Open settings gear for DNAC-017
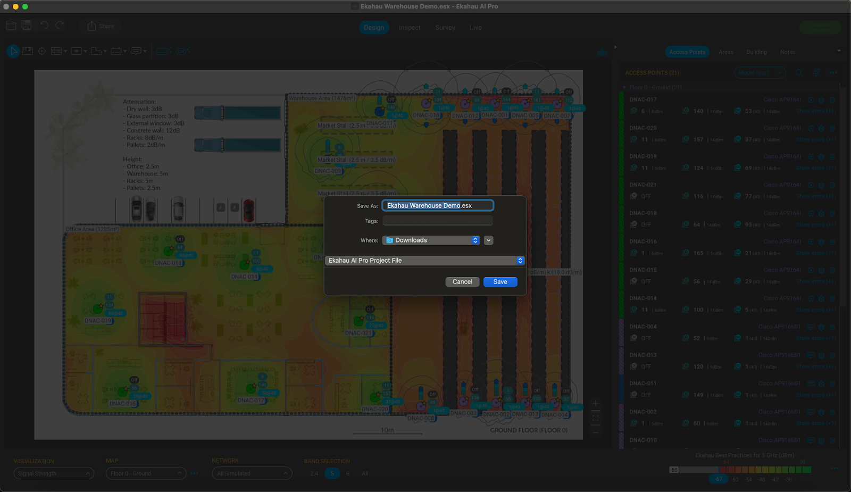Image resolution: width=851 pixels, height=492 pixels. pyautogui.click(x=821, y=99)
